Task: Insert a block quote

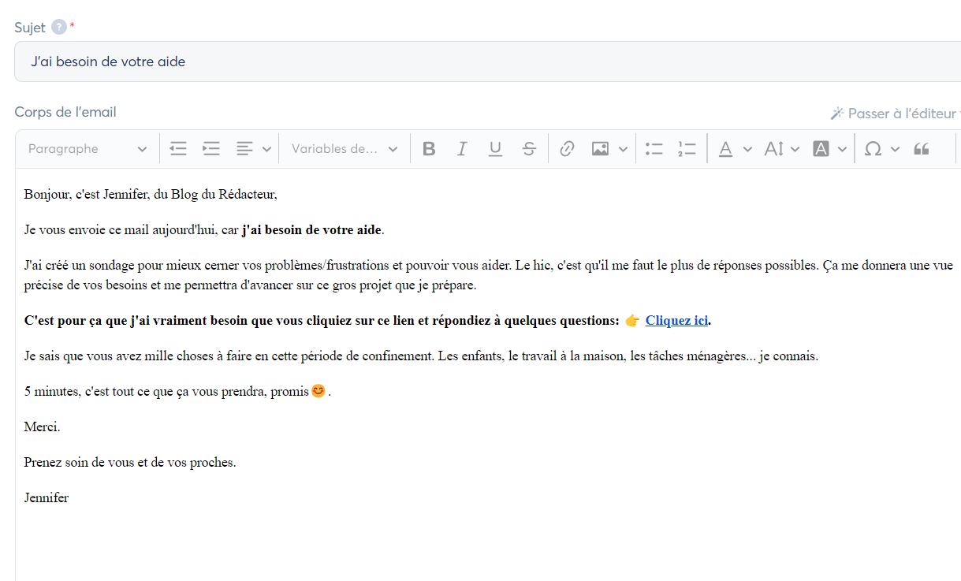Action: click(x=921, y=149)
